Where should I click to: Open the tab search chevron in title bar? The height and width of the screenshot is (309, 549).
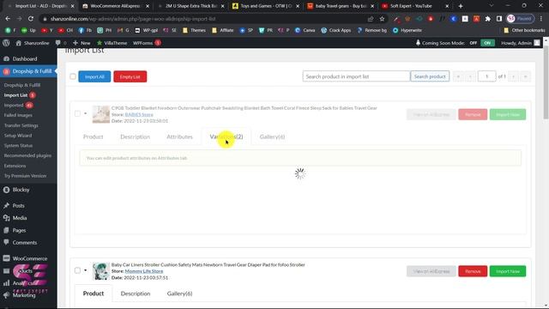click(x=492, y=6)
